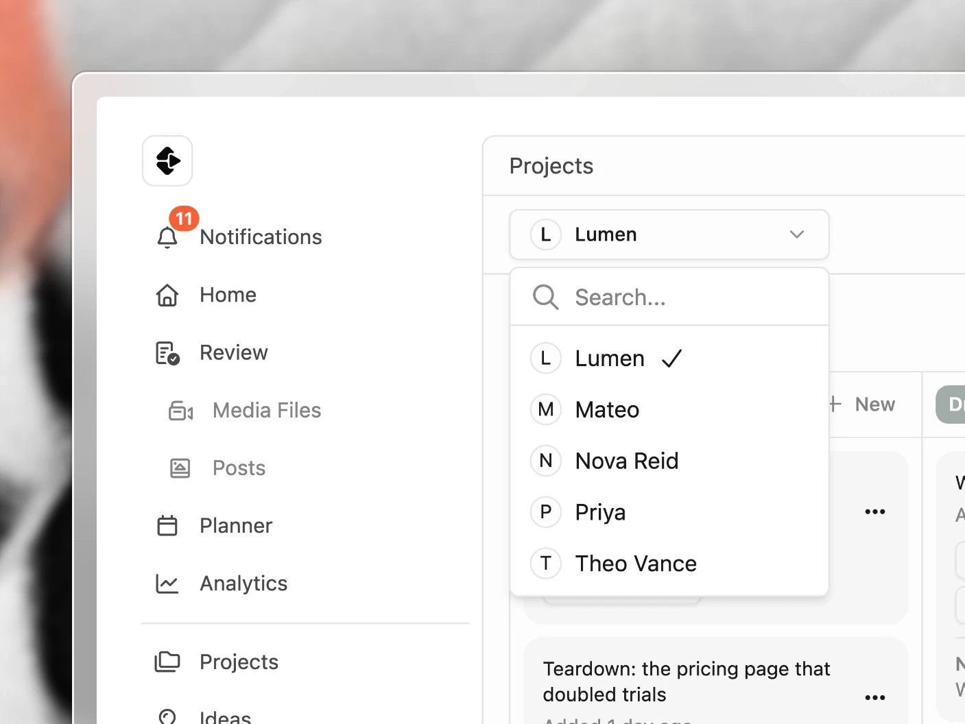Screen dimensions: 965x724
Task: Open more options for Teardown pricing card
Action: click(x=875, y=697)
